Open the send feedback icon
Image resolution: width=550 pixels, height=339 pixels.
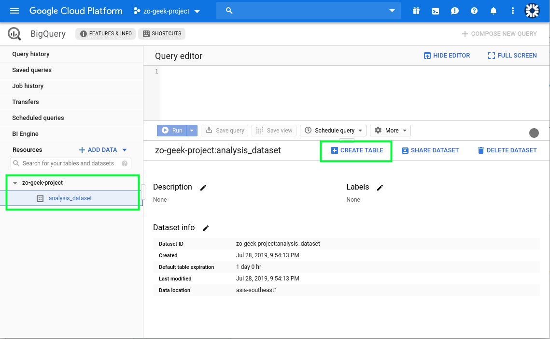click(455, 11)
